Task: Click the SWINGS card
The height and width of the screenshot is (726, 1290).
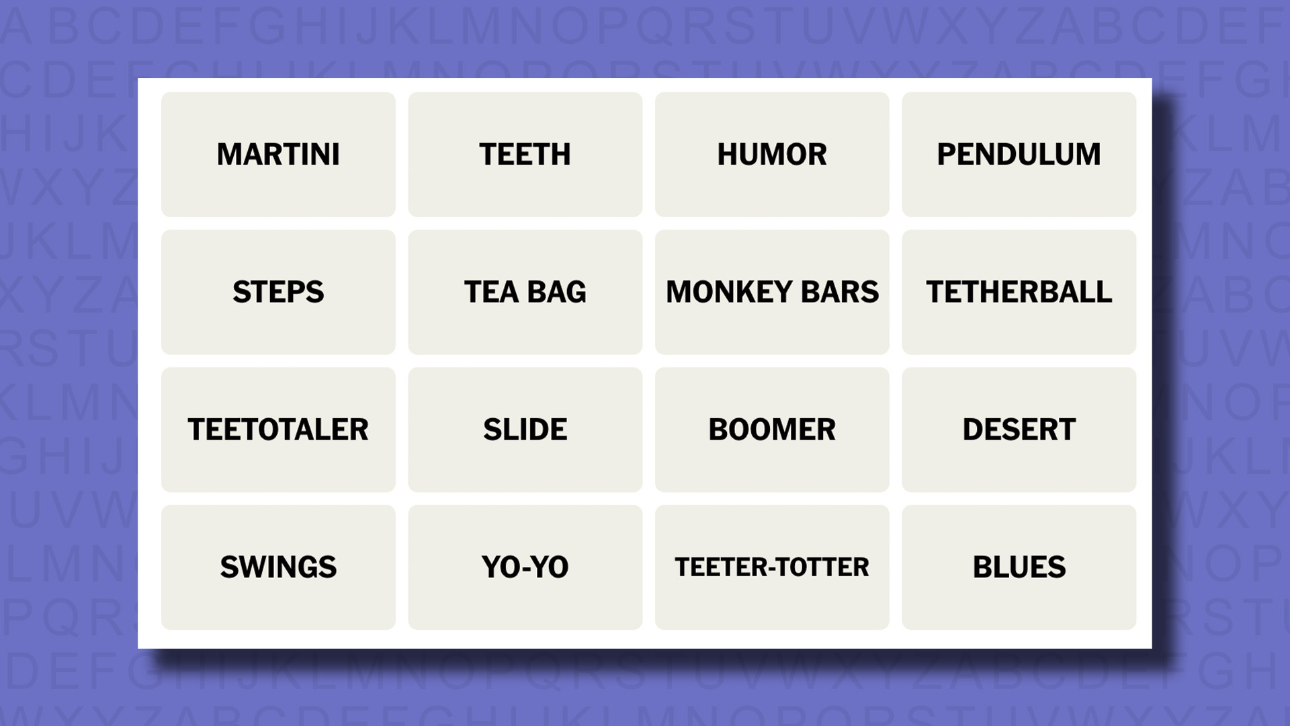Action: [x=277, y=567]
